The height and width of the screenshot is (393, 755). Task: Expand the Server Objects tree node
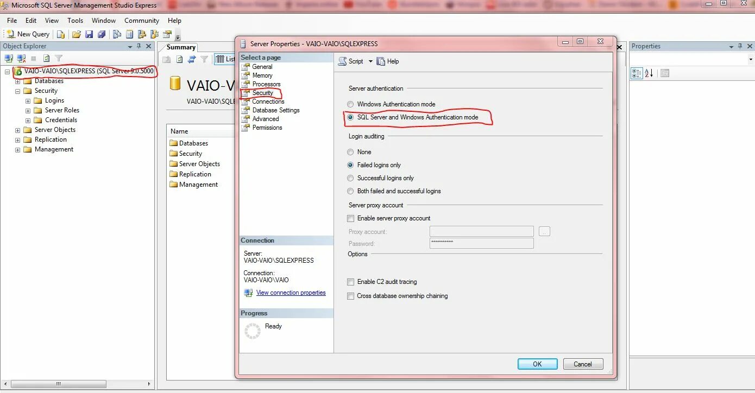click(17, 130)
